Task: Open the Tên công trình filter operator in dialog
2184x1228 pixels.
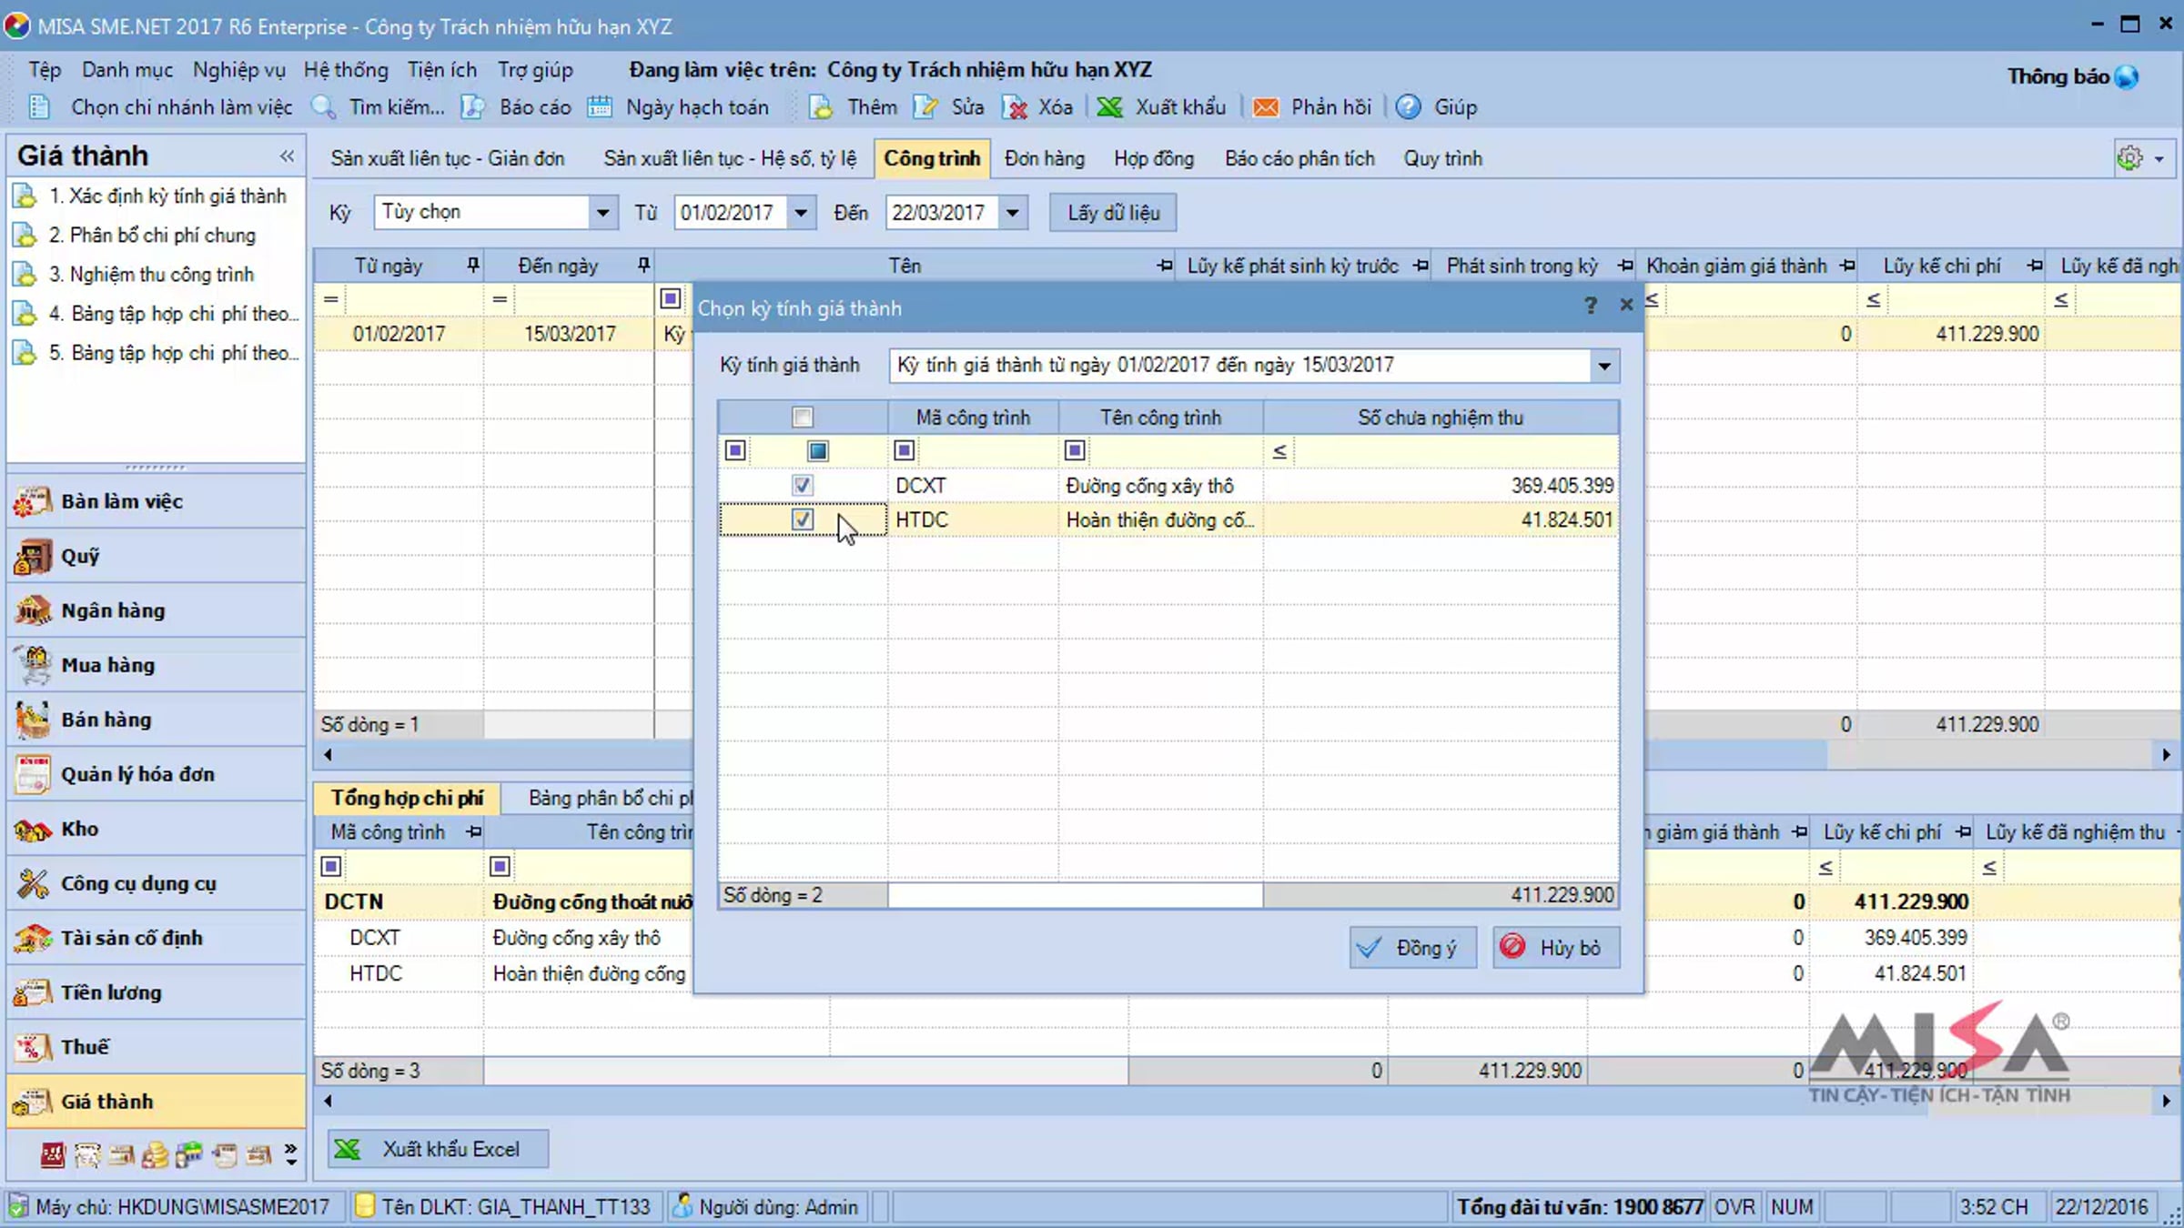Action: coord(1075,450)
